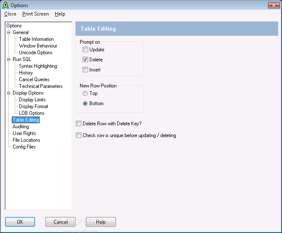282x233 pixels.
Task: Select Display Options tree item
Action: click(x=28, y=93)
